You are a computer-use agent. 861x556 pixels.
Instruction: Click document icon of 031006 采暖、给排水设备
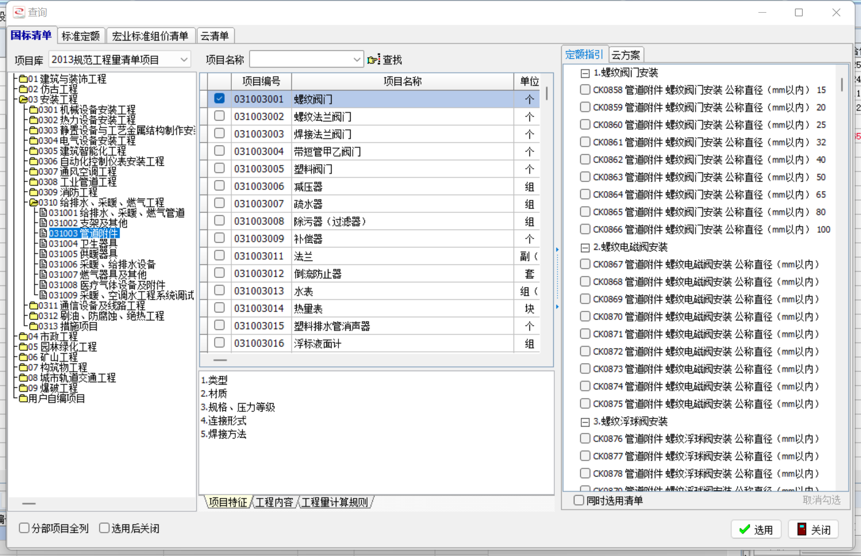click(43, 264)
